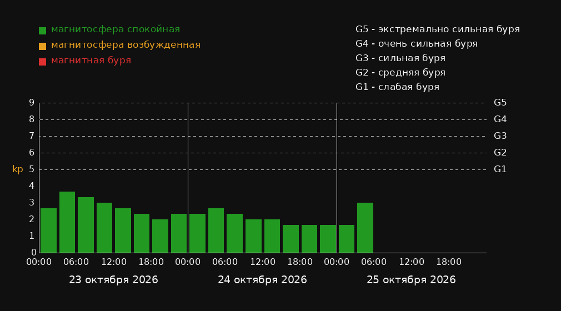Image resolution: width=561 pixels, height=311 pixels.
Task: Click the 06:00 time label of 24 октября
Action: click(225, 262)
